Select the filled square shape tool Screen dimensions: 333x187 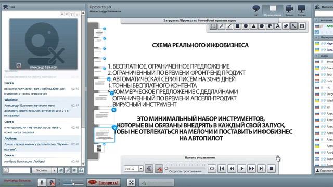point(237,26)
